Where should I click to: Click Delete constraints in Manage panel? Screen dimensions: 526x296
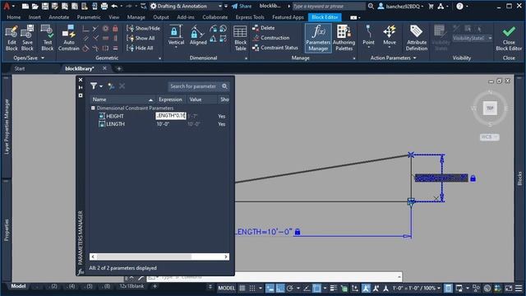[x=264, y=28]
